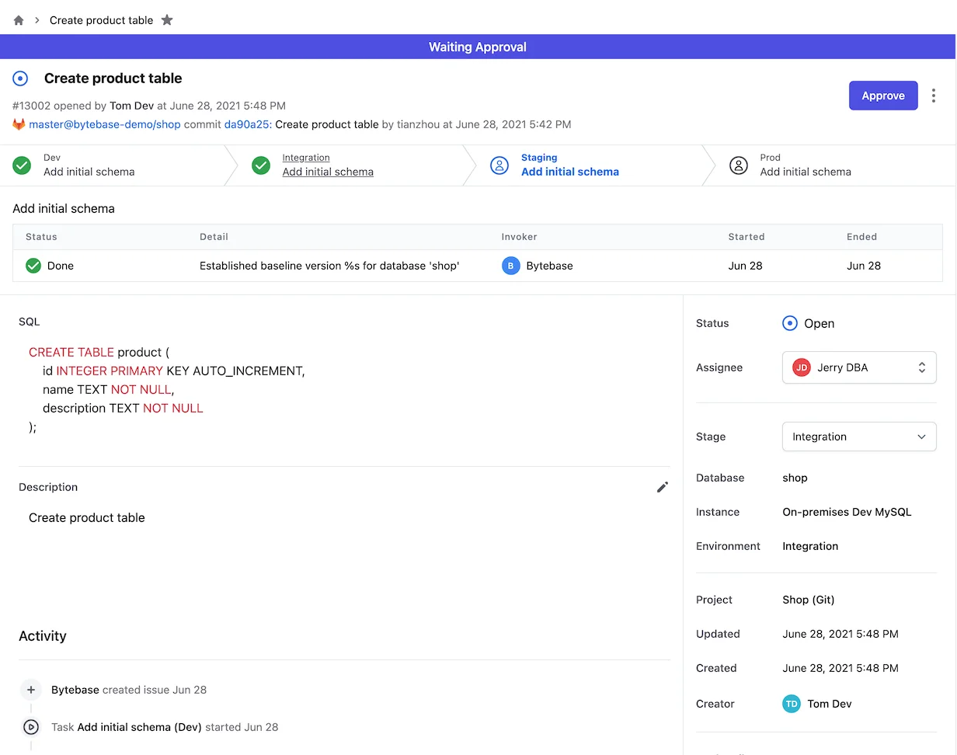Select the Dev pipeline stage
The image size is (957, 755).
89,165
